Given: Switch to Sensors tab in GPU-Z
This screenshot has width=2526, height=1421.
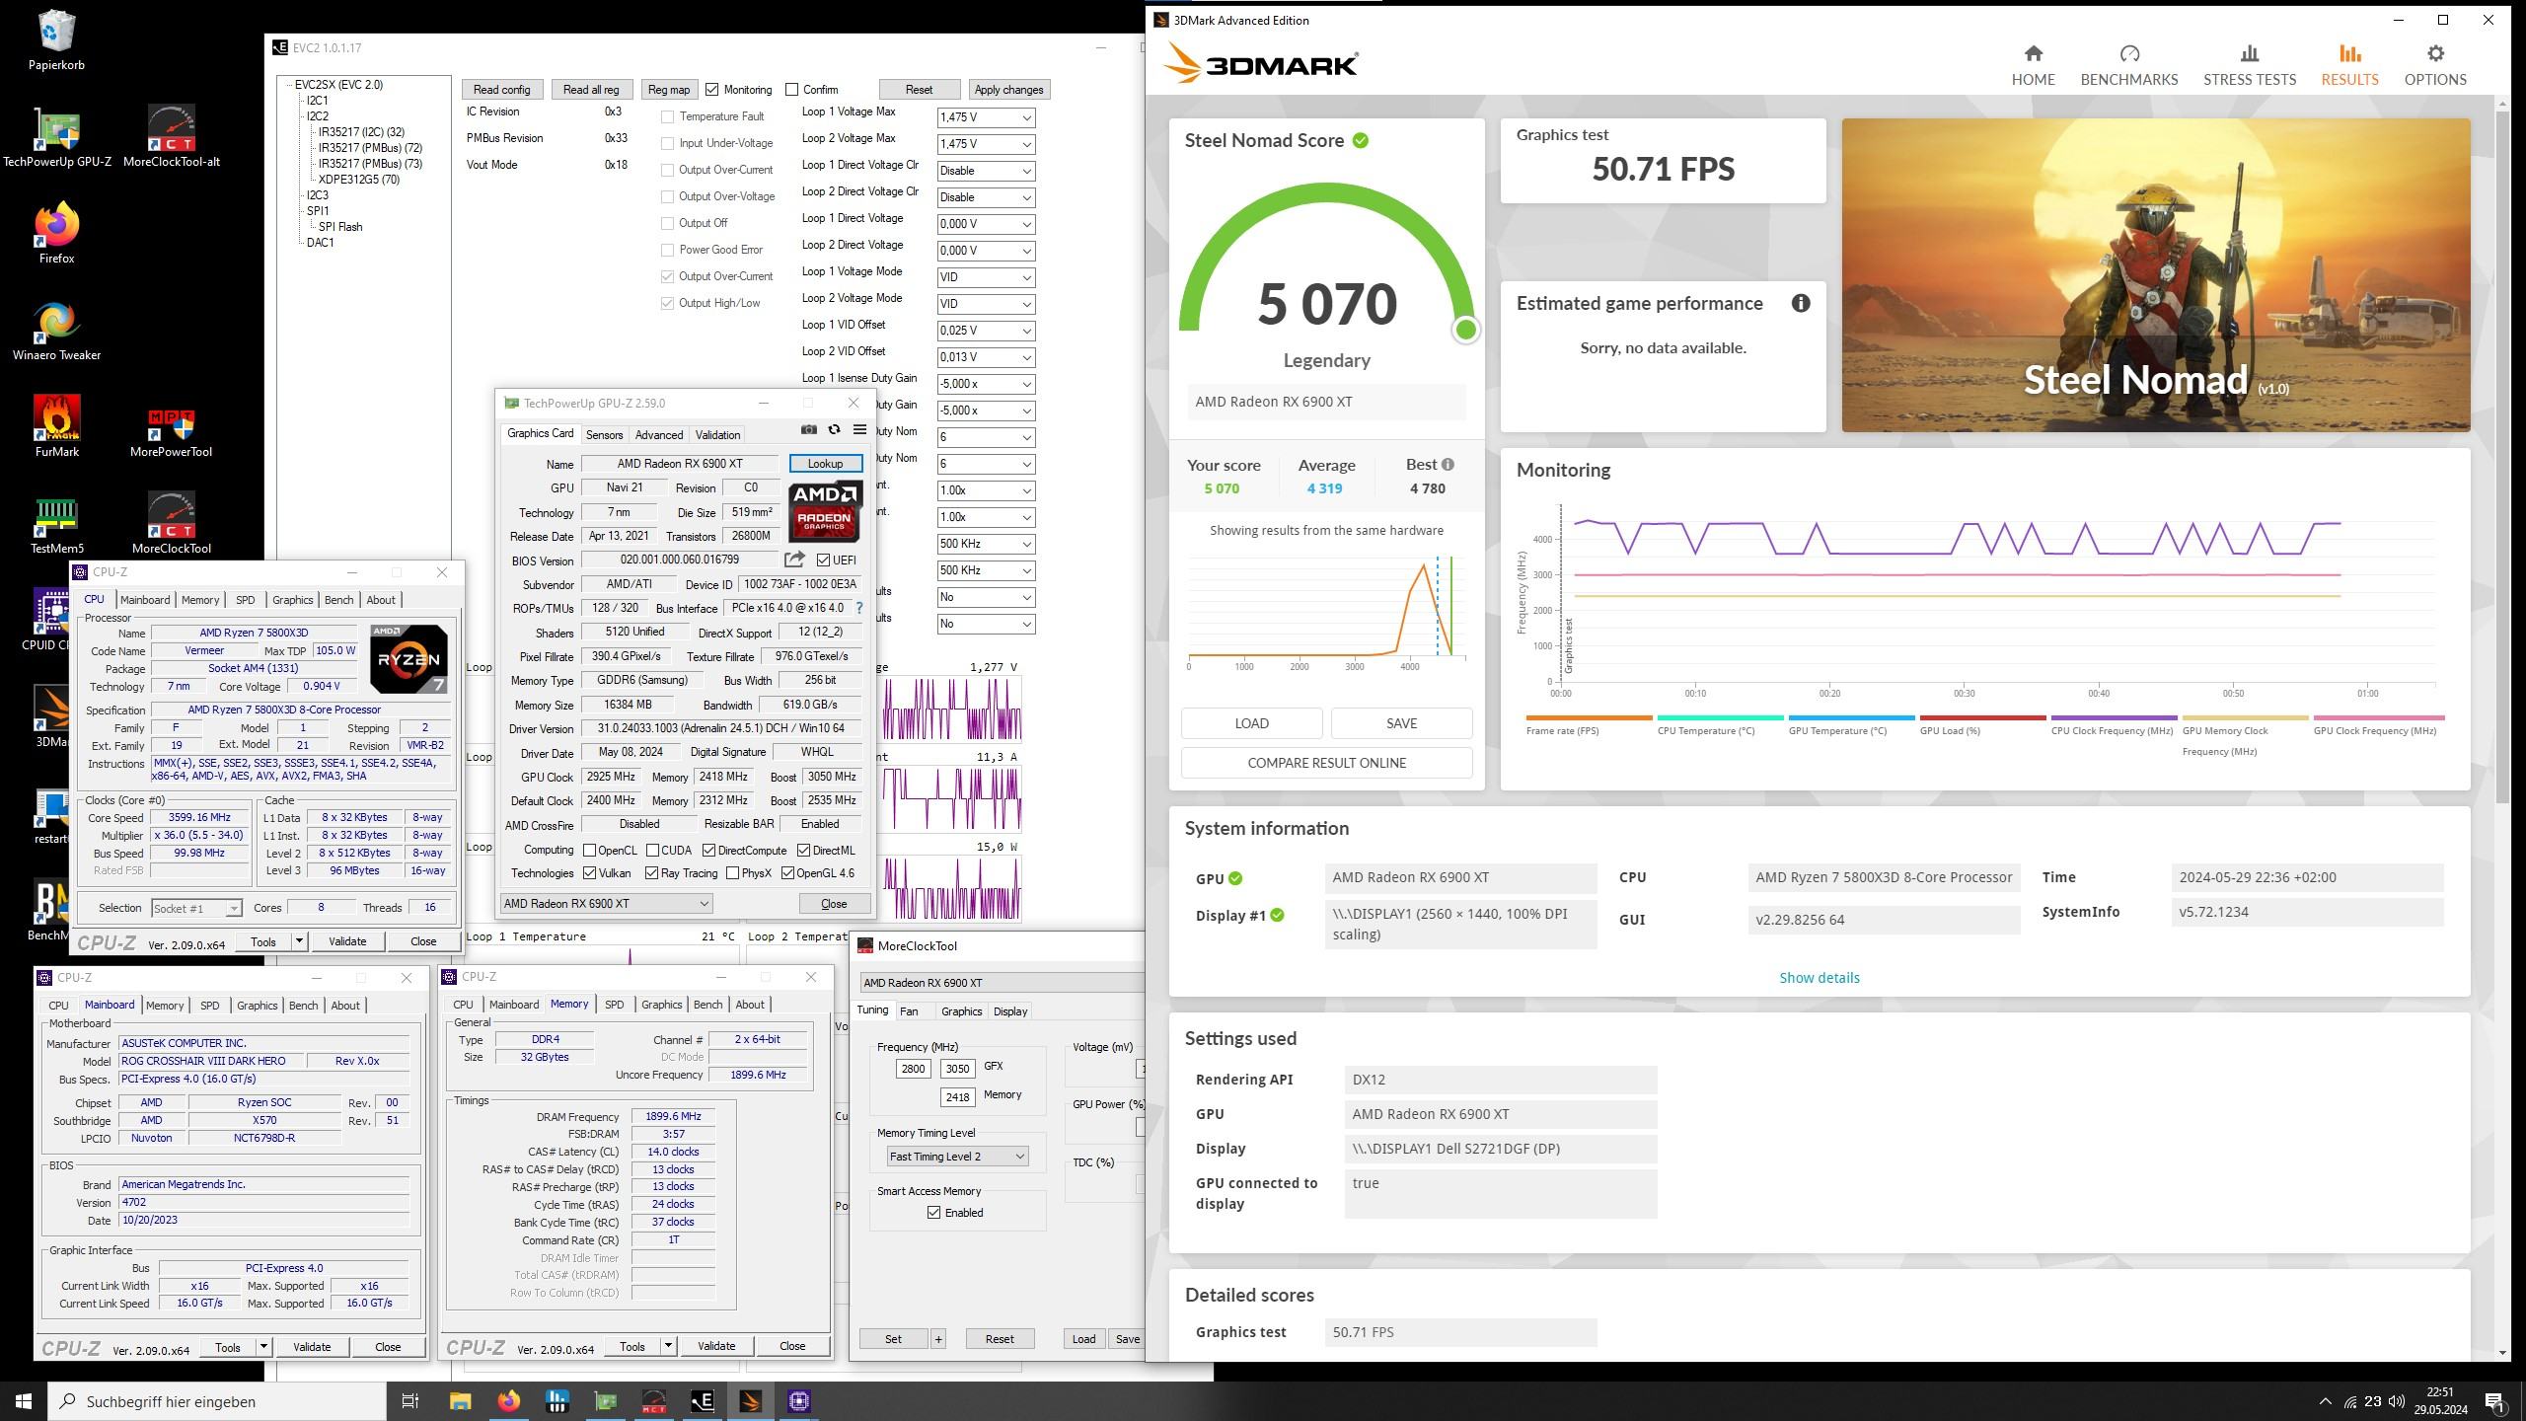Looking at the screenshot, I should 604,434.
